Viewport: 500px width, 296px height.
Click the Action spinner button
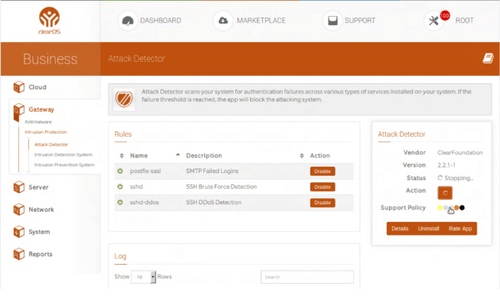445,193
